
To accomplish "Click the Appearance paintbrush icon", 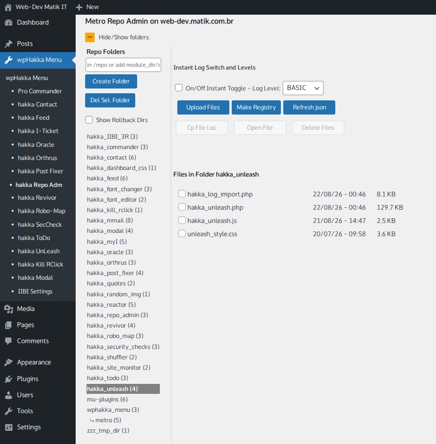I will click(x=9, y=363).
